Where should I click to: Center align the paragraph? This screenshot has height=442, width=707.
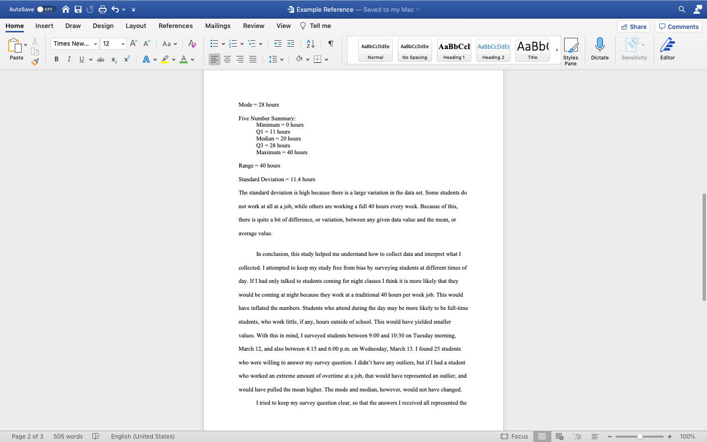[227, 59]
